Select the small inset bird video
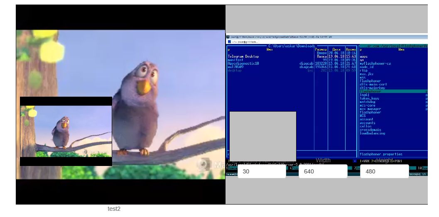Image resolution: width=439 pixels, height=217 pixels. pos(66,131)
